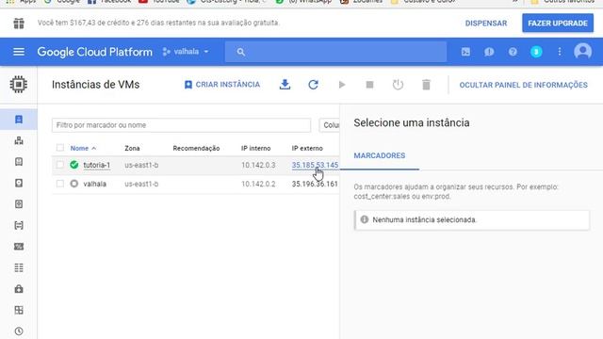
Task: Click the Recomendação column header
Action: tap(196, 149)
